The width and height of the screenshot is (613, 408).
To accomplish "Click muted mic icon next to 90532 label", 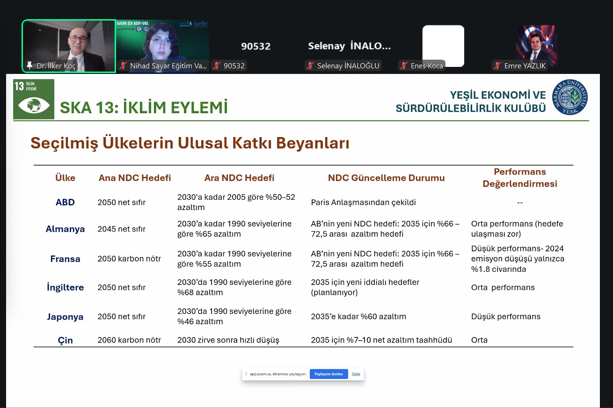I will (217, 66).
